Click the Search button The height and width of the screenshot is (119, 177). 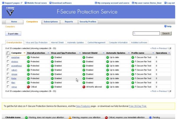[166, 33]
